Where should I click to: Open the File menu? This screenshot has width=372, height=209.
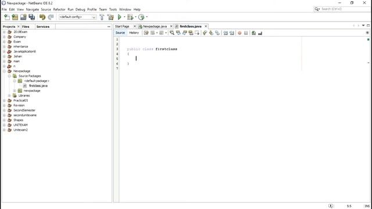pos(4,9)
